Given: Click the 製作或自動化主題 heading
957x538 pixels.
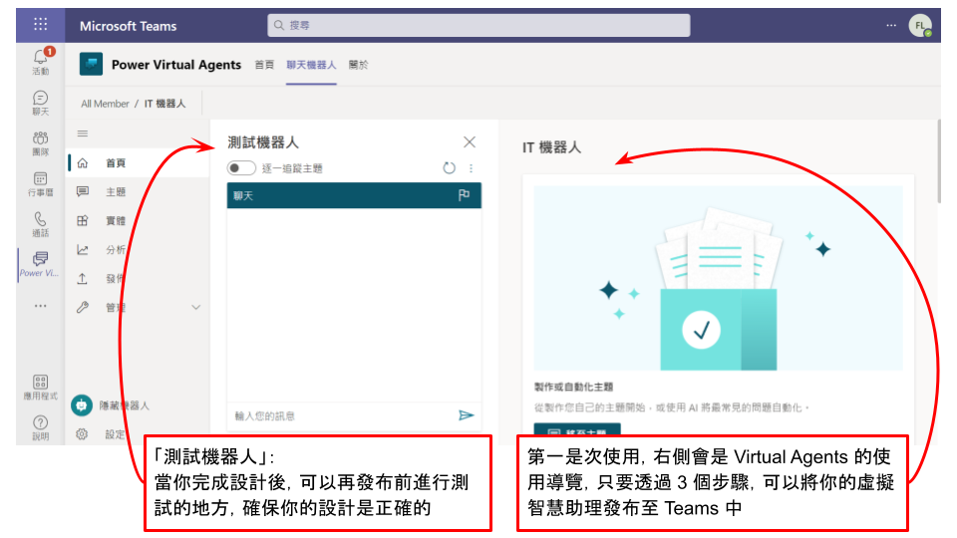Looking at the screenshot, I should 573,387.
